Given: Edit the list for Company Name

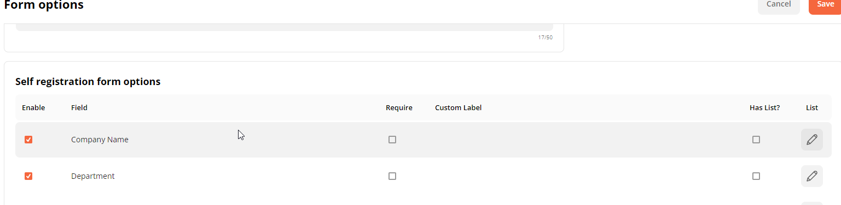Looking at the screenshot, I should click(811, 140).
